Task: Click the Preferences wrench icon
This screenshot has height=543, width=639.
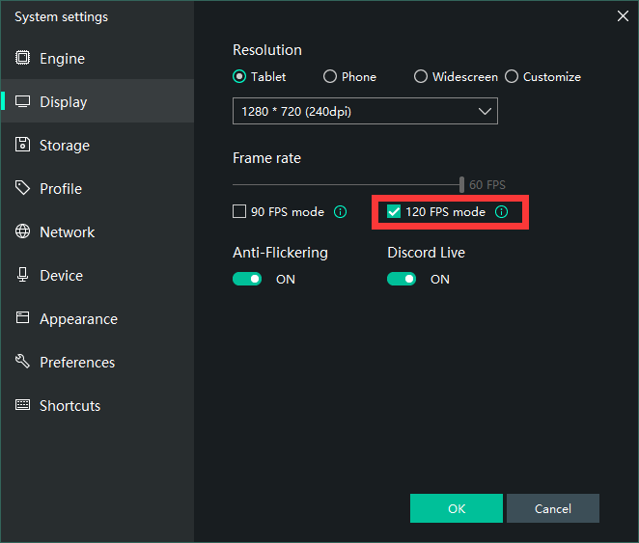Action: (22, 363)
